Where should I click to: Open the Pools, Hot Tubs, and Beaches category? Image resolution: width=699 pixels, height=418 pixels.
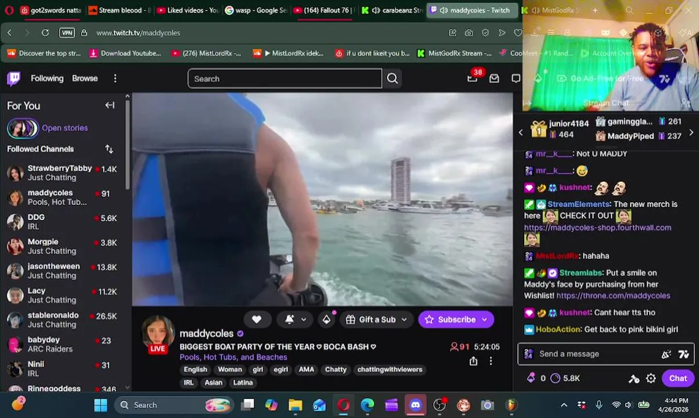click(x=233, y=358)
